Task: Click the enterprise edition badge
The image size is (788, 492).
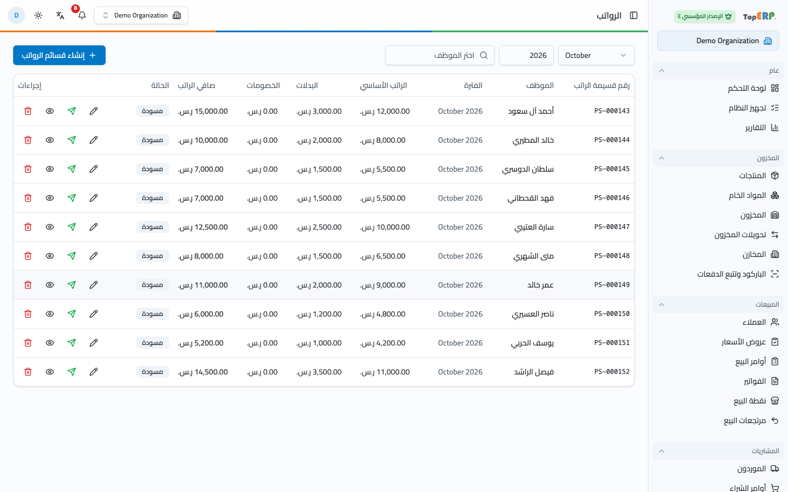Action: click(705, 16)
